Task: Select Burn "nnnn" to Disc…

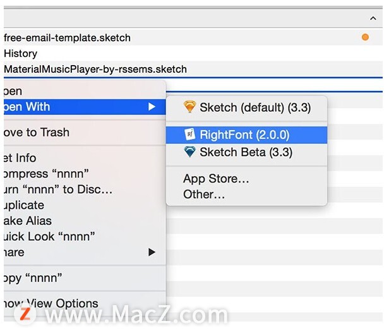Action: click(x=85, y=190)
